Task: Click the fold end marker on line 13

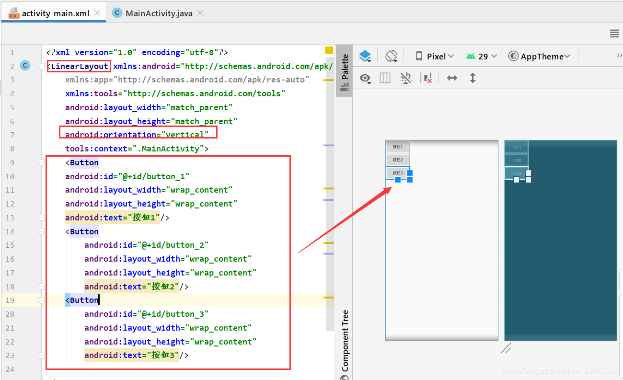Action: coord(42,218)
